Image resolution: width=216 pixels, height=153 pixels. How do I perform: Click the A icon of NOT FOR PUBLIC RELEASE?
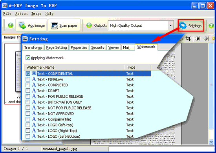(34, 108)
